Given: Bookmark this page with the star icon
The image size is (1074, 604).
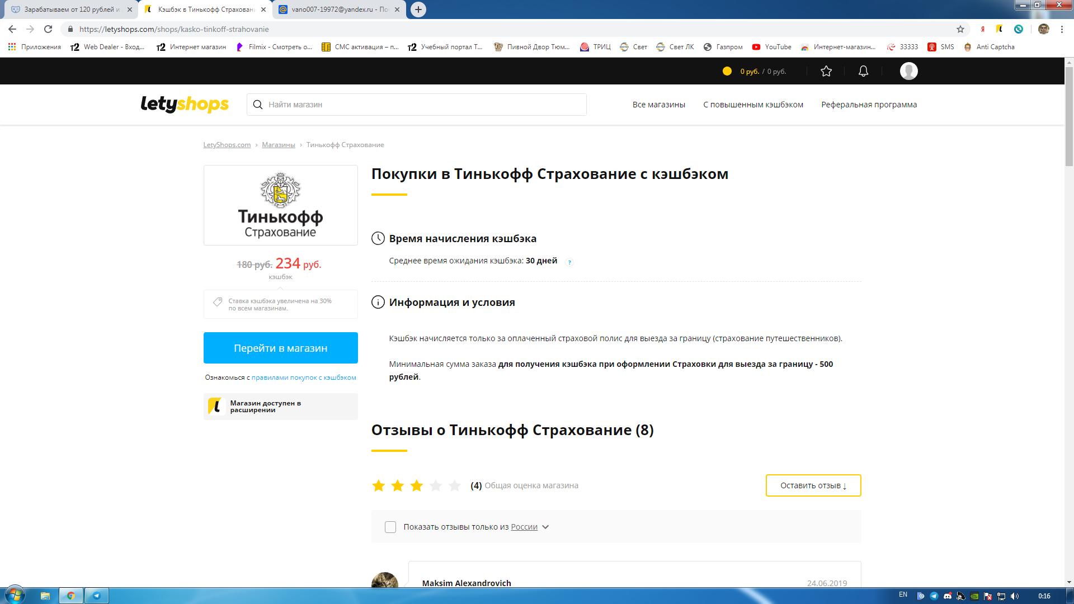Looking at the screenshot, I should click(x=960, y=29).
